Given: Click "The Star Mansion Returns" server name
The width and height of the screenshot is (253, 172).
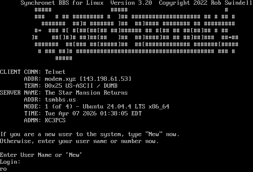Looking at the screenshot, I should point(86,92).
